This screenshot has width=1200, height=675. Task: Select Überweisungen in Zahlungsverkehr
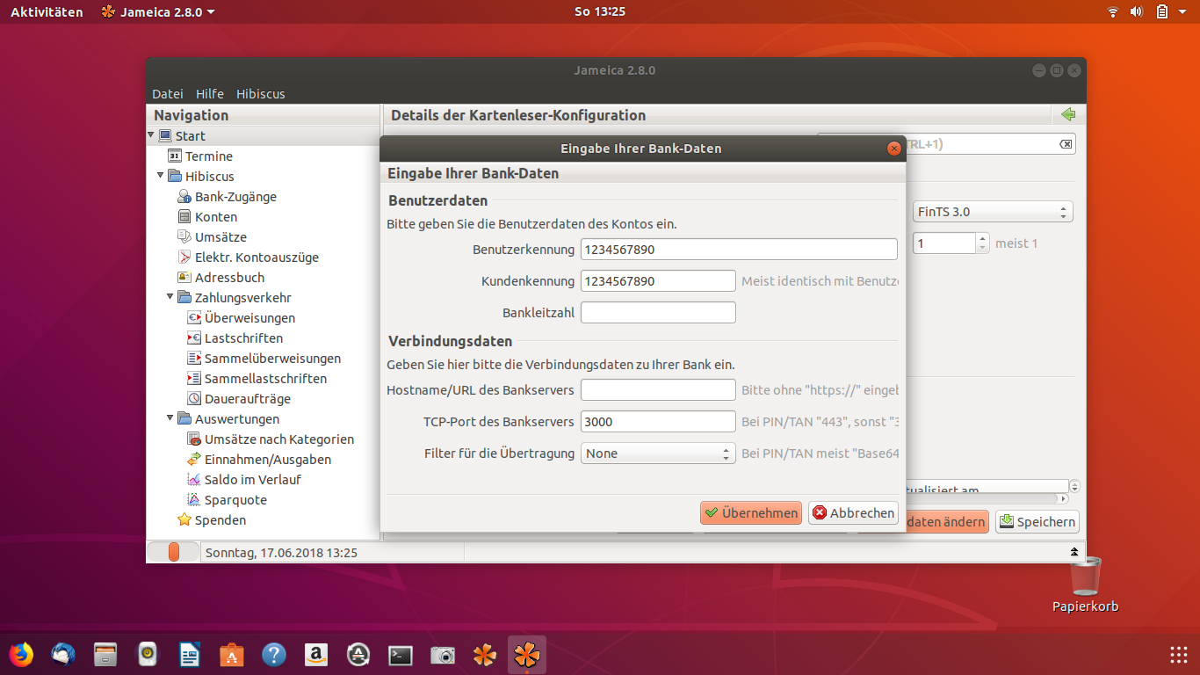coord(249,318)
